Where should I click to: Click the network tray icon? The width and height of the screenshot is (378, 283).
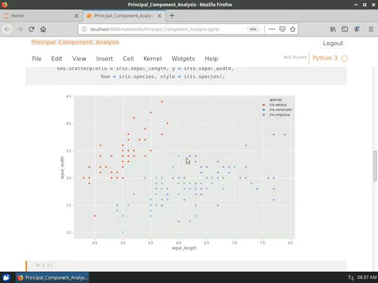[351, 278]
